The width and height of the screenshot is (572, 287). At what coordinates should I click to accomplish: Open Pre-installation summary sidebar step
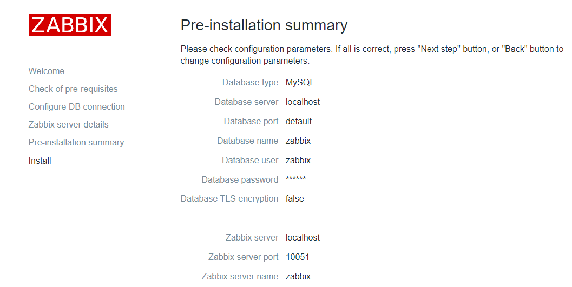tap(76, 143)
